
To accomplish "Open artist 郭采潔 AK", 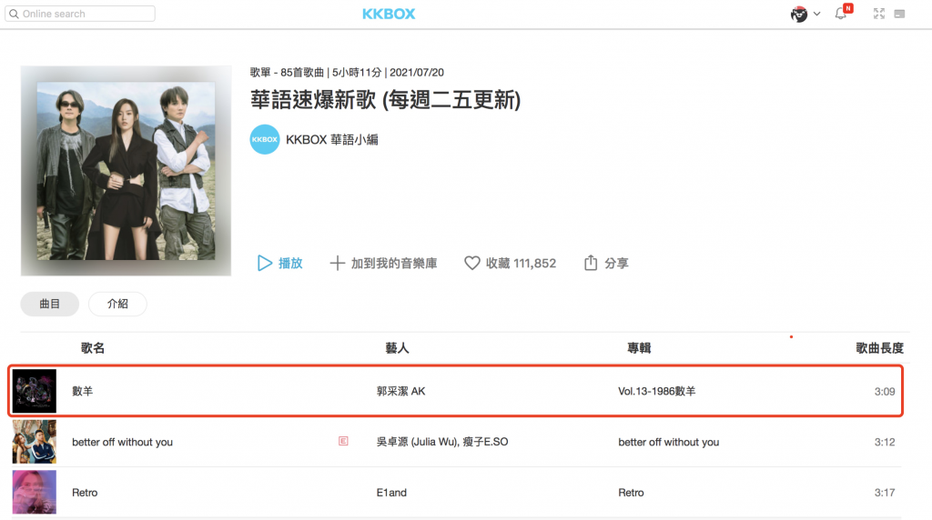I will (x=400, y=391).
